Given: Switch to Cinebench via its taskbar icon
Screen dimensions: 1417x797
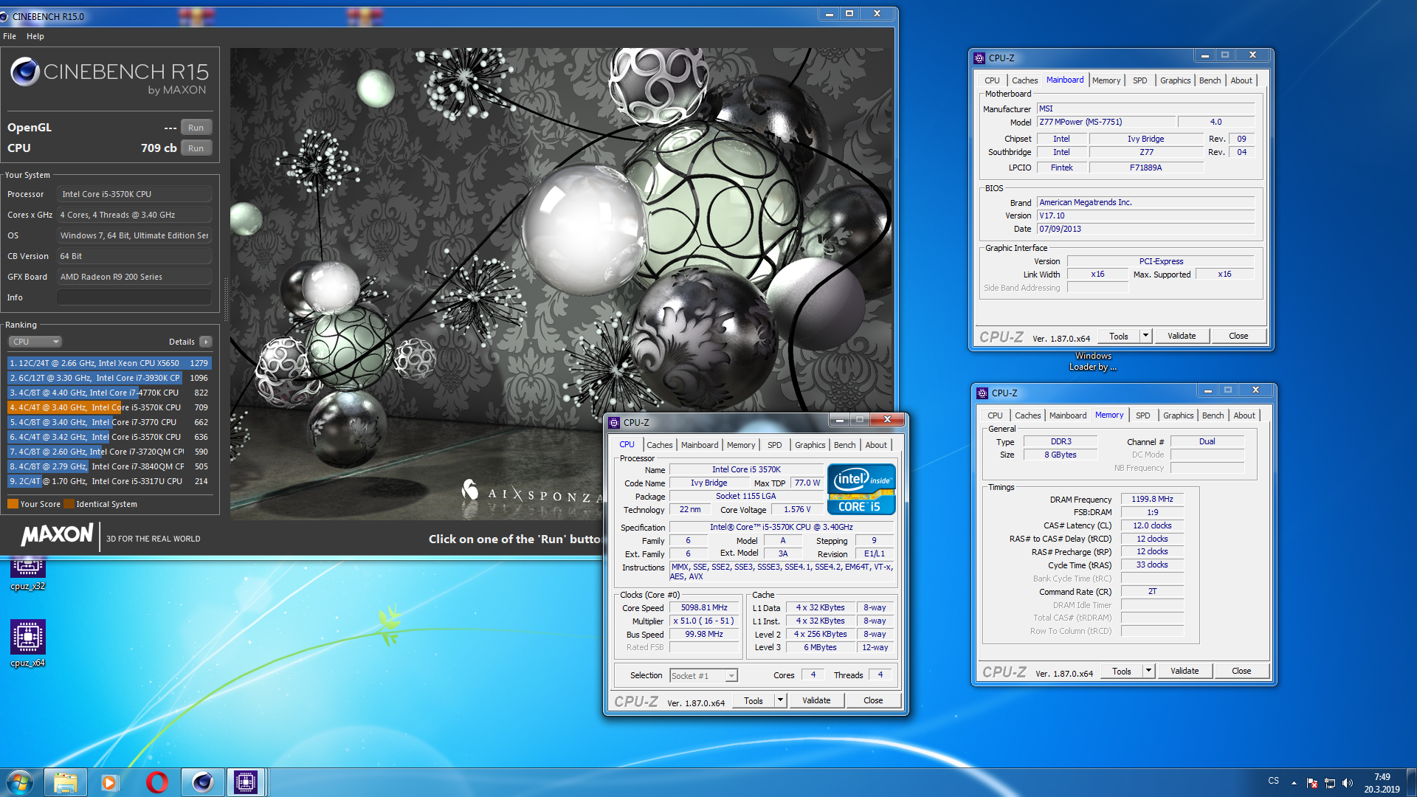Looking at the screenshot, I should point(202,782).
